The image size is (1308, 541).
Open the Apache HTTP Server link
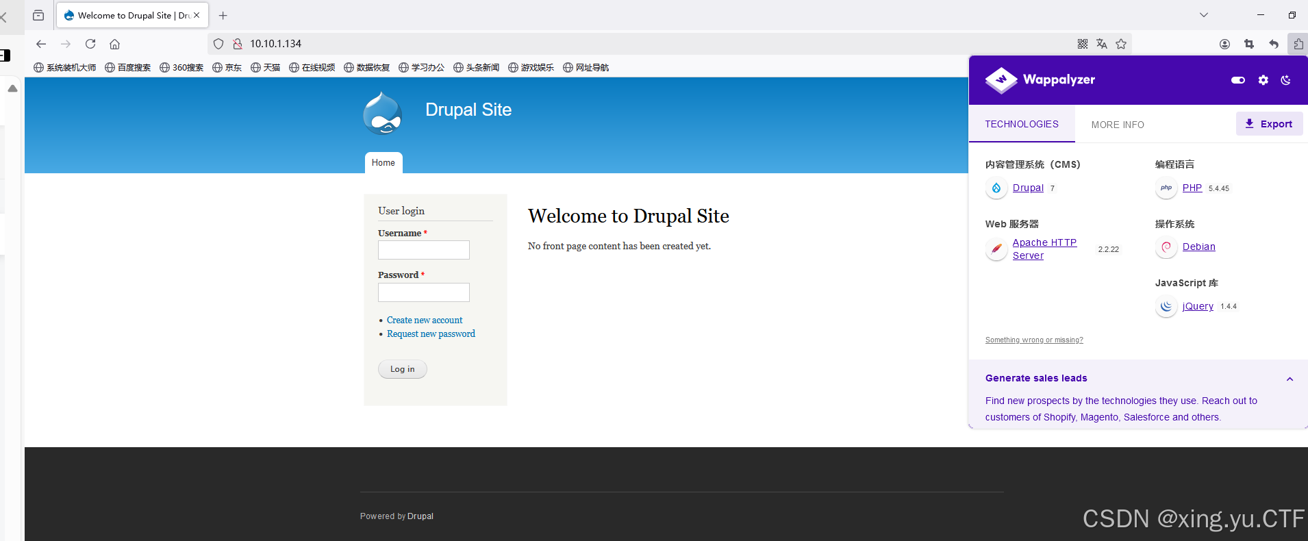(1044, 249)
